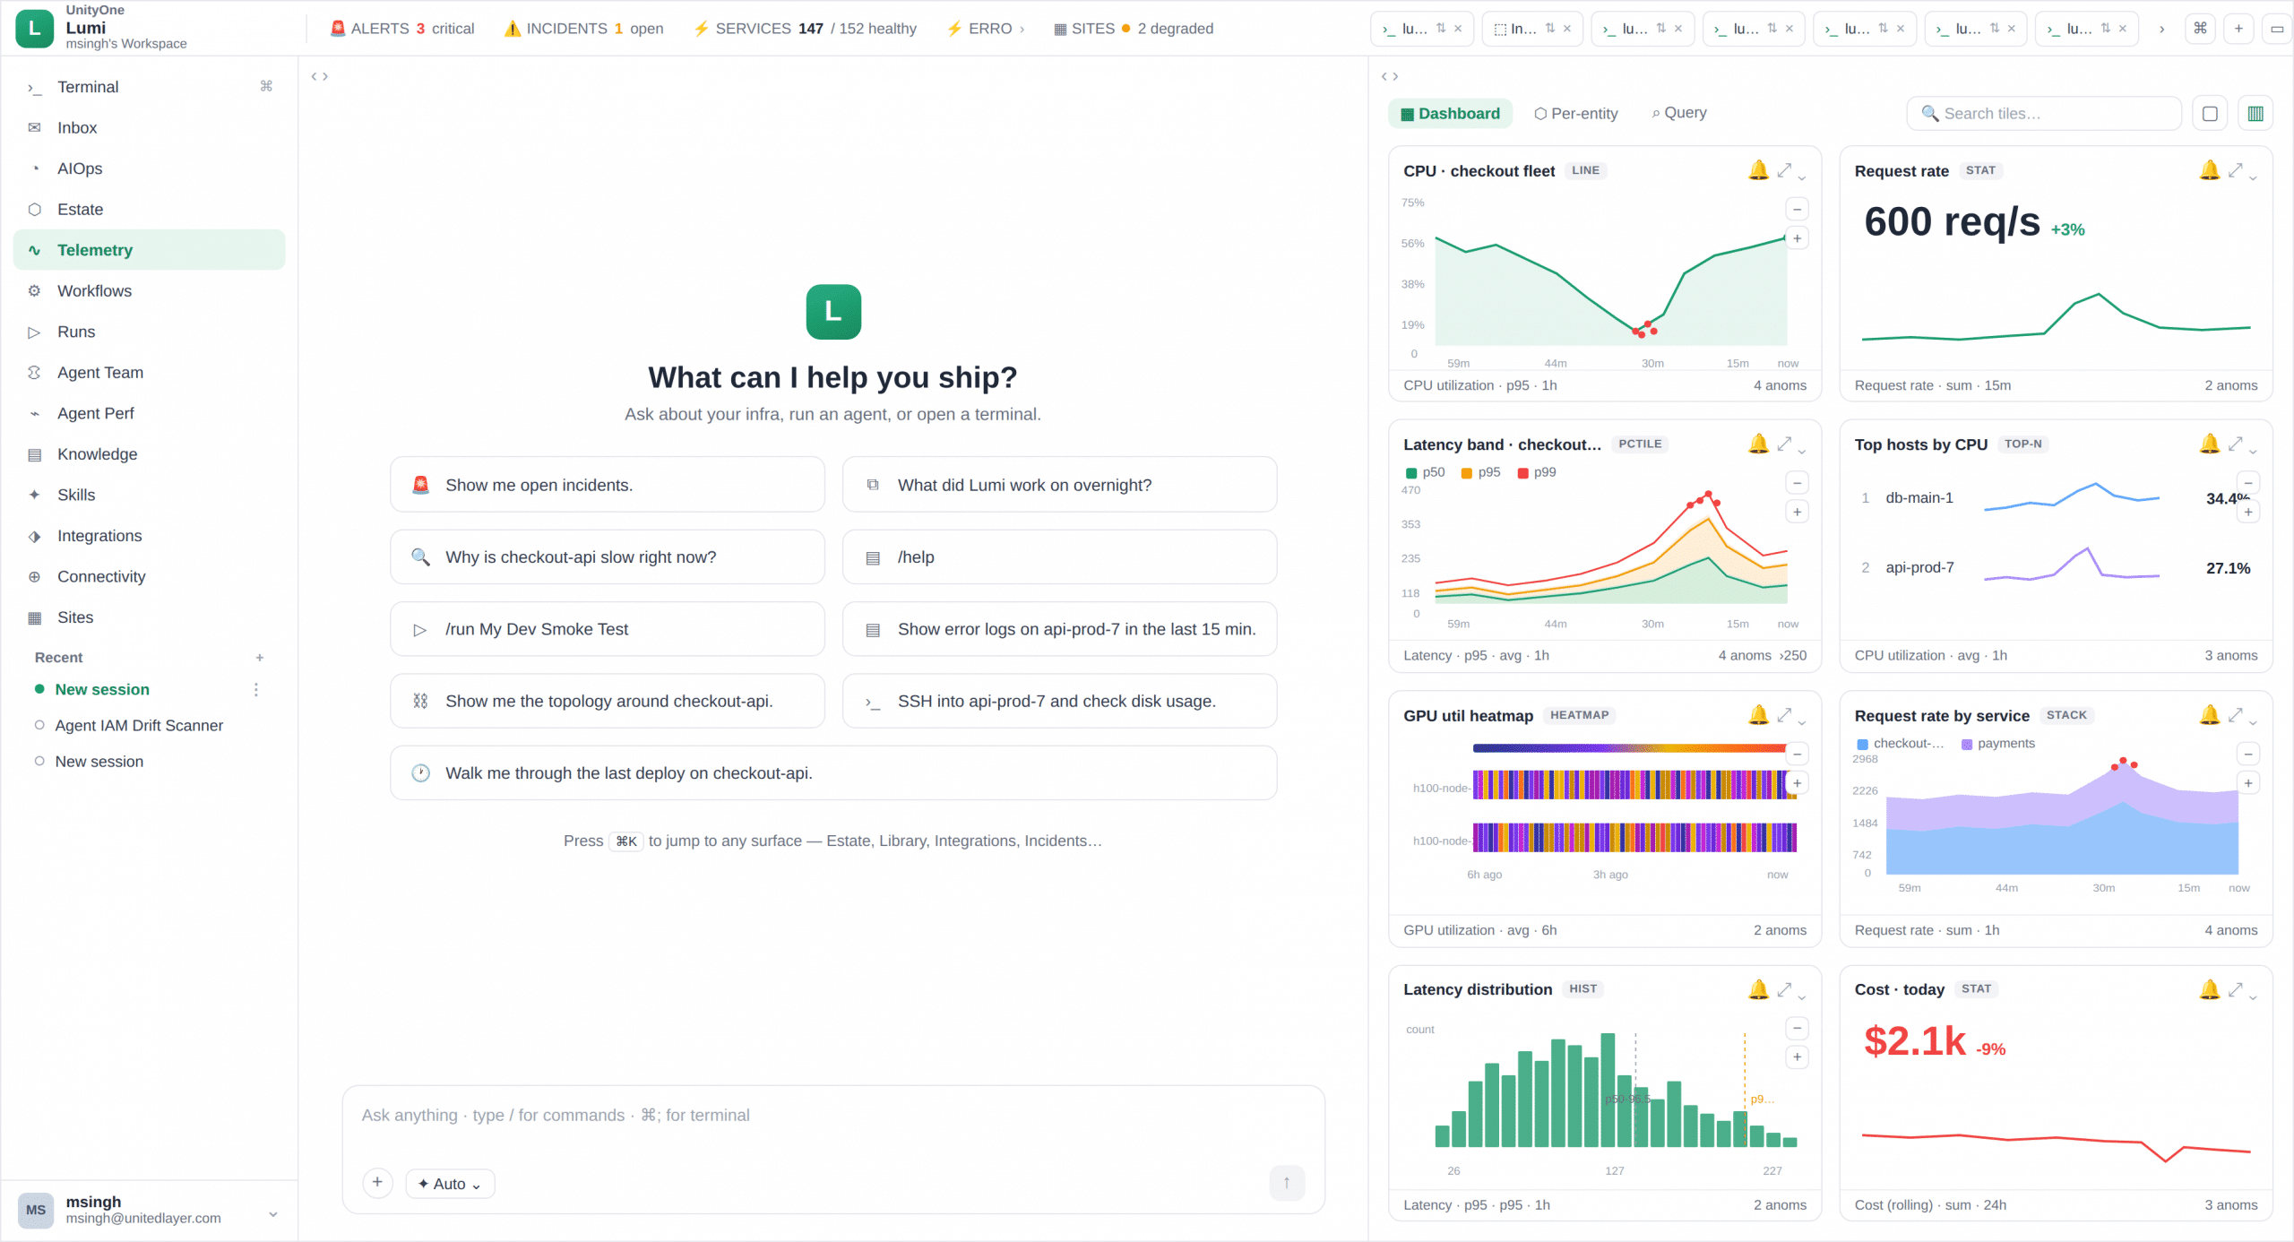
Task: Open the Knowledge section
Action: [149, 454]
